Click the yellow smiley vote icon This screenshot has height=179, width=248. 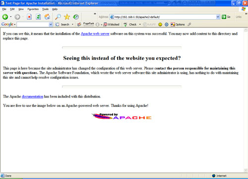click(x=160, y=25)
